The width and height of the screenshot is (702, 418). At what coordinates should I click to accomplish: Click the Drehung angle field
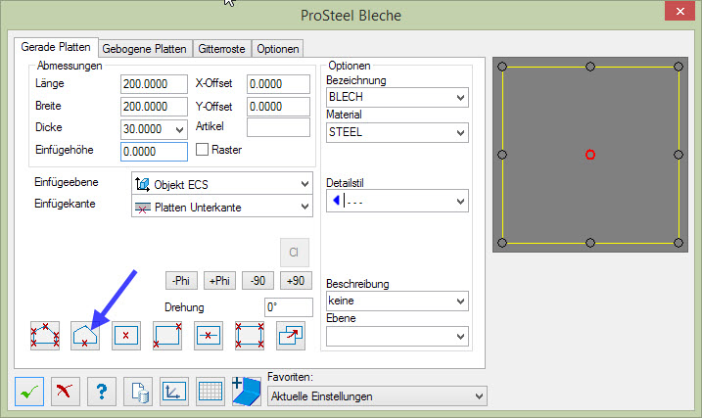coord(288,307)
